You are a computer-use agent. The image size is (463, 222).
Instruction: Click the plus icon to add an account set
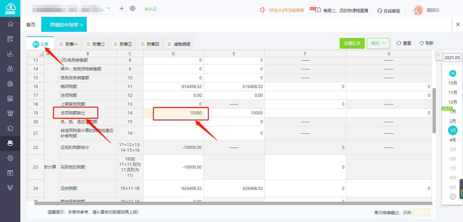click(x=122, y=8)
